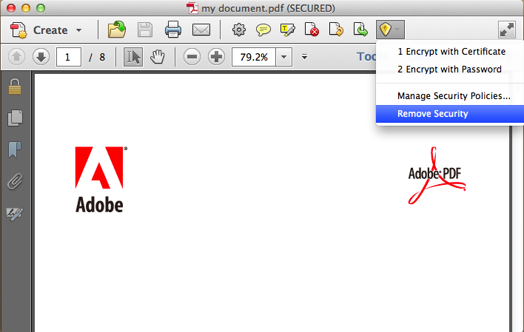Go to next page with down arrow
Image resolution: width=524 pixels, height=332 pixels.
coord(41,57)
